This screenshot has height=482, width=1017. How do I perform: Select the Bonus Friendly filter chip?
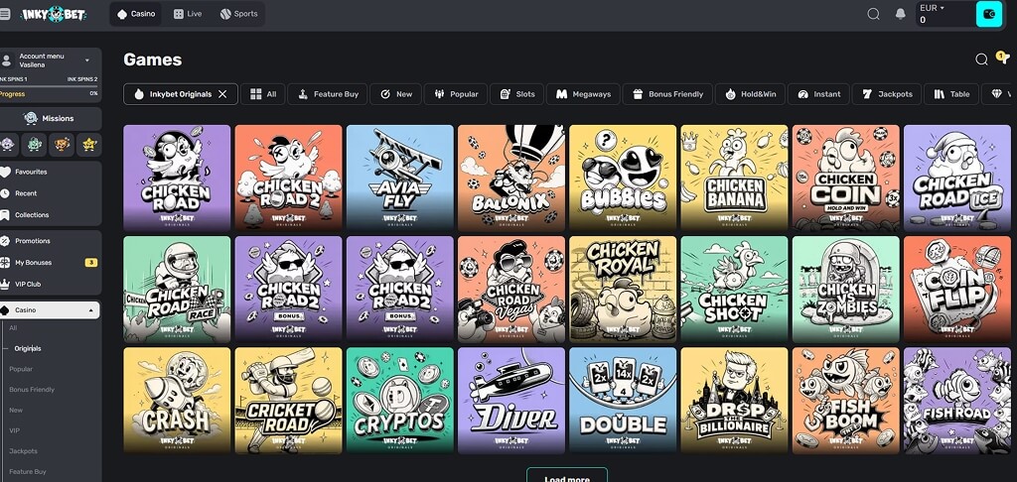(667, 94)
